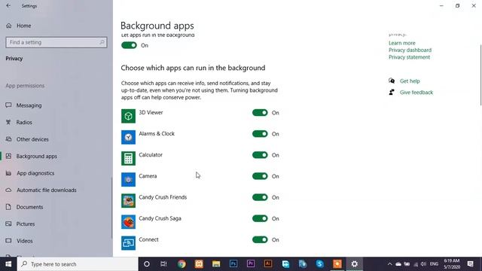The height and width of the screenshot is (271, 482).
Task: Click the Pictures sidebar icon
Action: tap(8, 224)
